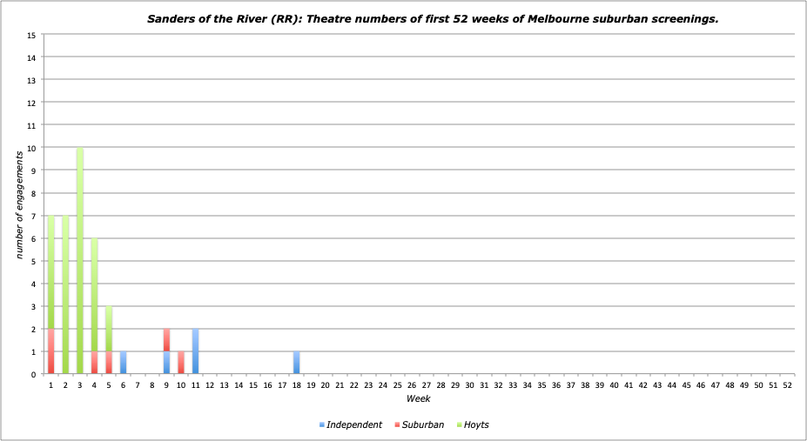The image size is (807, 441).
Task: Click the week '52' label on the horizontal axis
Action: pyautogui.click(x=787, y=384)
